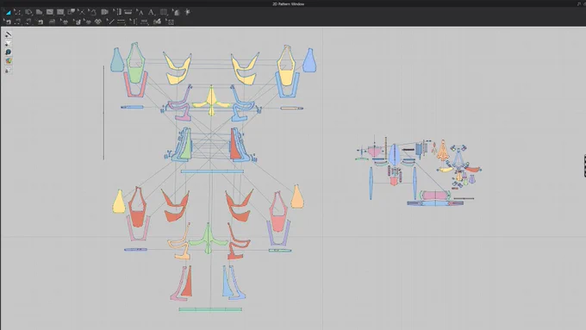Select the blue vase-shaped pattern piece at top right
This screenshot has height=330, width=586.
click(309, 60)
